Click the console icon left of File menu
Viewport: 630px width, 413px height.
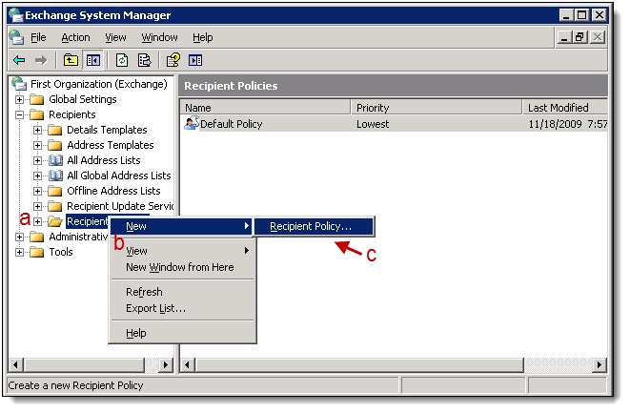16,37
